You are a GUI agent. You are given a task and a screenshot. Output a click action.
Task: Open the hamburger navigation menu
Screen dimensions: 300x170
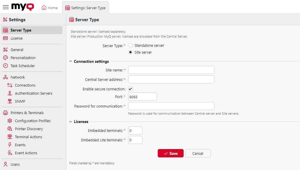(5, 7)
